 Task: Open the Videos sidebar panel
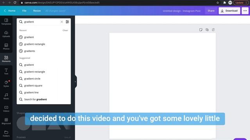6,109
